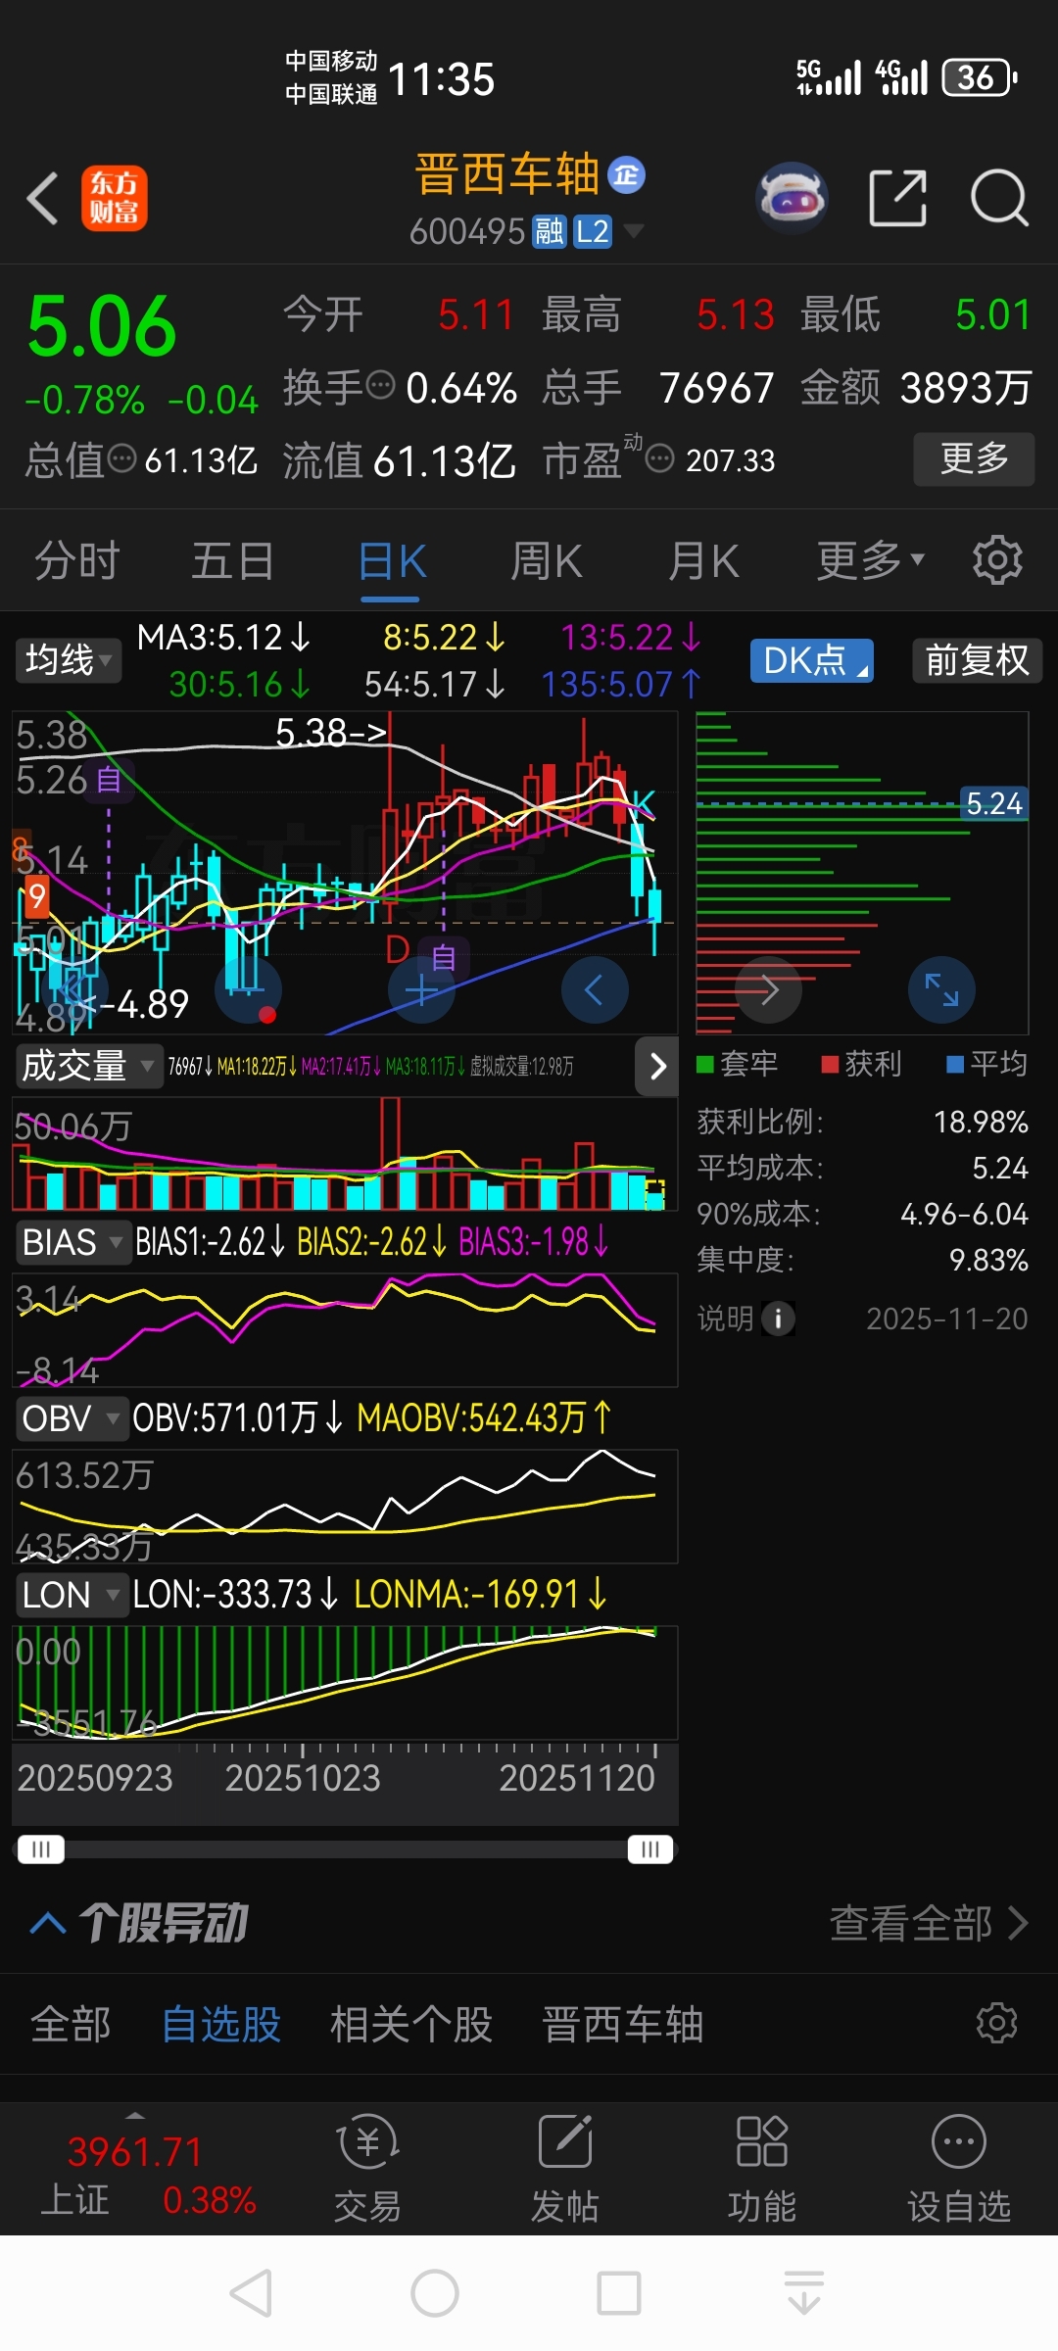Toggle 套牢 legend item
This screenshot has width=1058, height=2351.
click(738, 1064)
